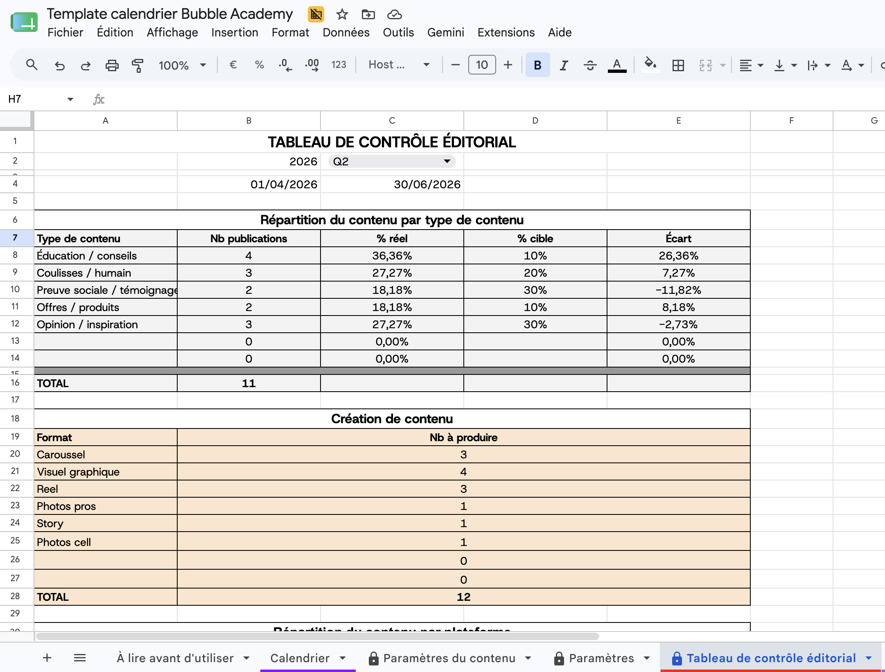
Task: Open Calendrier tab options arrow
Action: click(x=343, y=658)
